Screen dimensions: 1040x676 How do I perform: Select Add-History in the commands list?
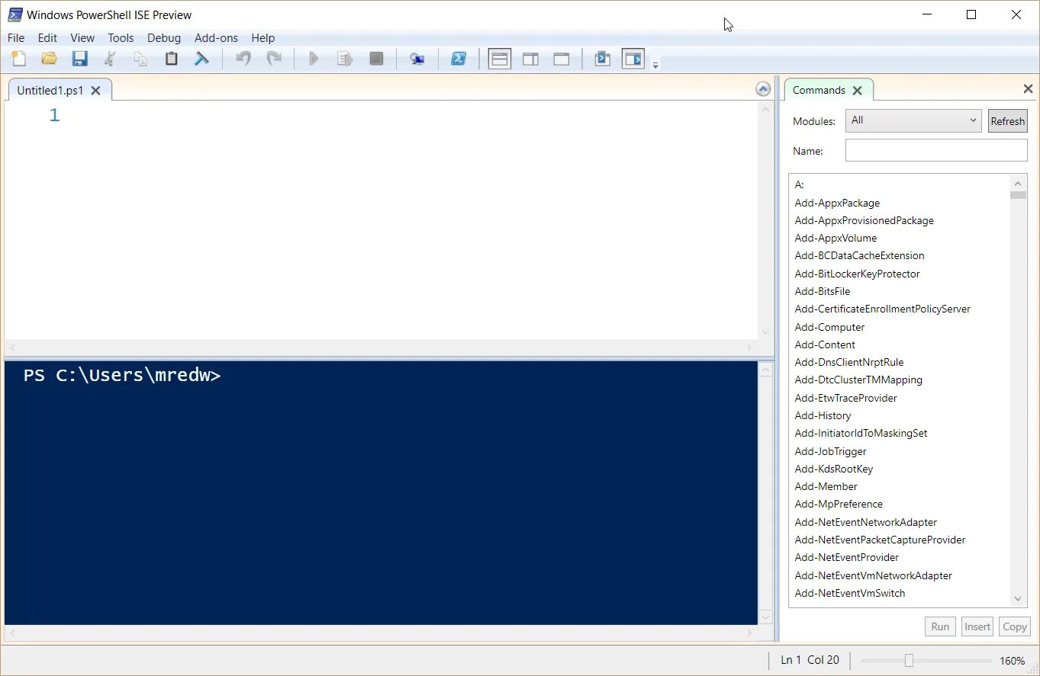[x=823, y=415]
